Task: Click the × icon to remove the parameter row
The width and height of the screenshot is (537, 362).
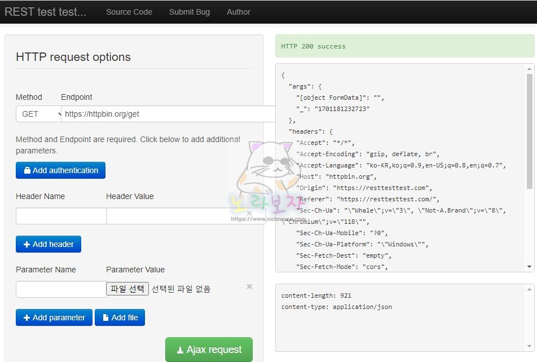Action: coord(249,286)
